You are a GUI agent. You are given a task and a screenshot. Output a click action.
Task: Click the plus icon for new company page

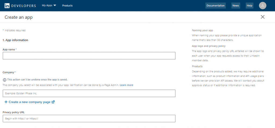(6, 102)
